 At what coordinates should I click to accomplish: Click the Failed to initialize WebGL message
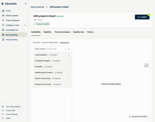point(111,84)
